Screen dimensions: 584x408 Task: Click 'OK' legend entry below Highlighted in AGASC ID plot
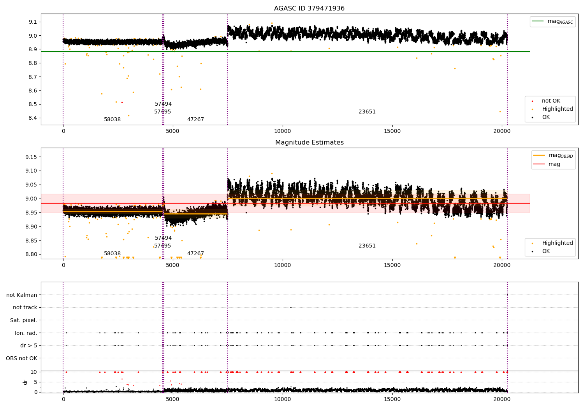[x=546, y=117]
